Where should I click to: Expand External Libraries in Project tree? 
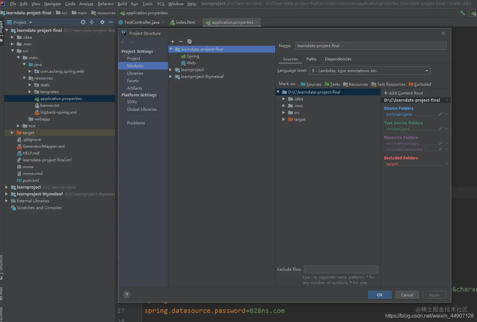[x=6, y=201]
